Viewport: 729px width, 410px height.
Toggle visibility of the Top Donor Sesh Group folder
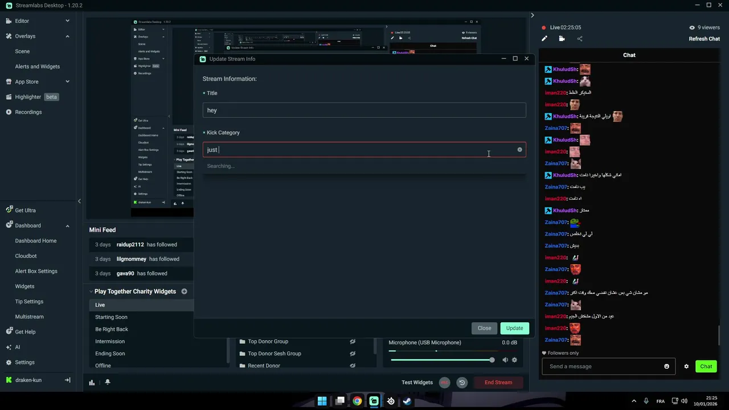pos(353,354)
